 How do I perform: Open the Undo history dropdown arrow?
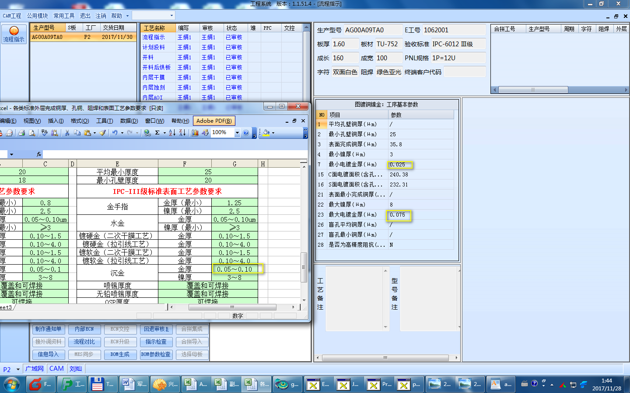pos(122,133)
